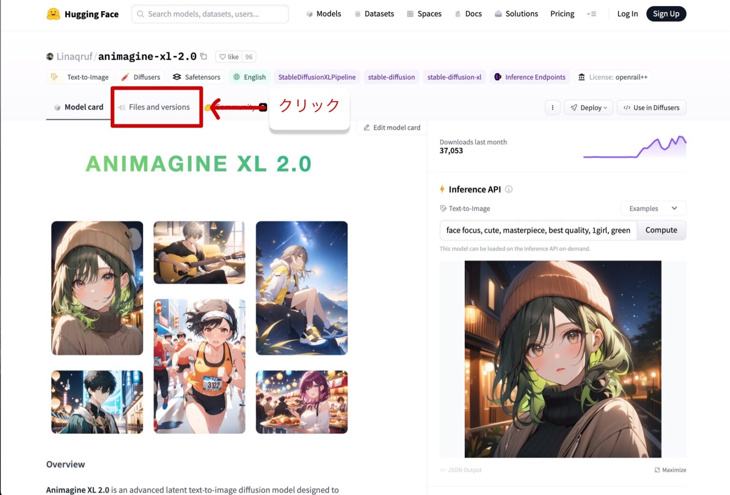Copy the model name using the copy icon

[x=204, y=56]
